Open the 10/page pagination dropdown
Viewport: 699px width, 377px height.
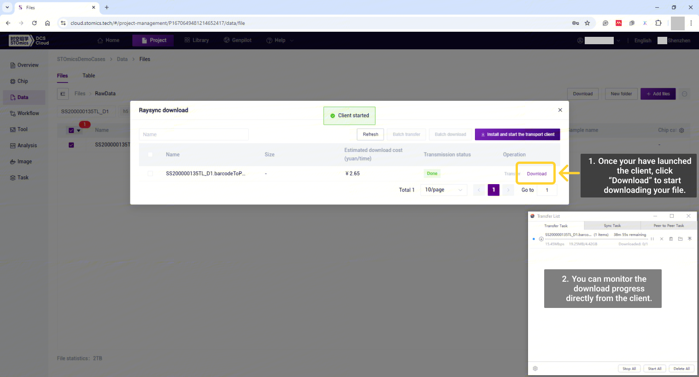(x=443, y=190)
